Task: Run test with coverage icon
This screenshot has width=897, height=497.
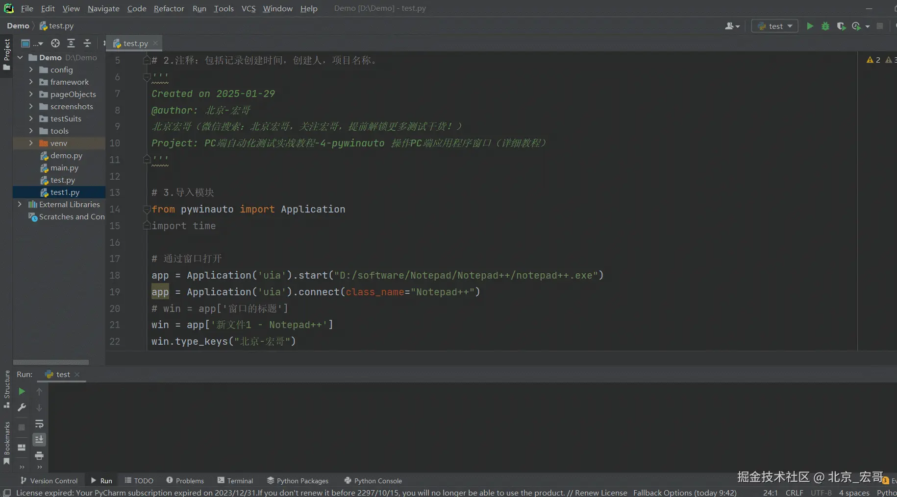Action: 841,26
